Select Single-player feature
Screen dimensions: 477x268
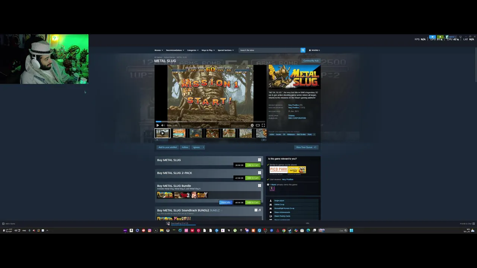pos(279,201)
